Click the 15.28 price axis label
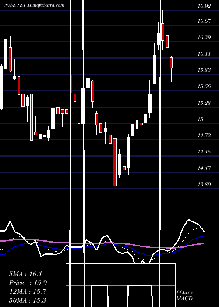 [x=204, y=103]
